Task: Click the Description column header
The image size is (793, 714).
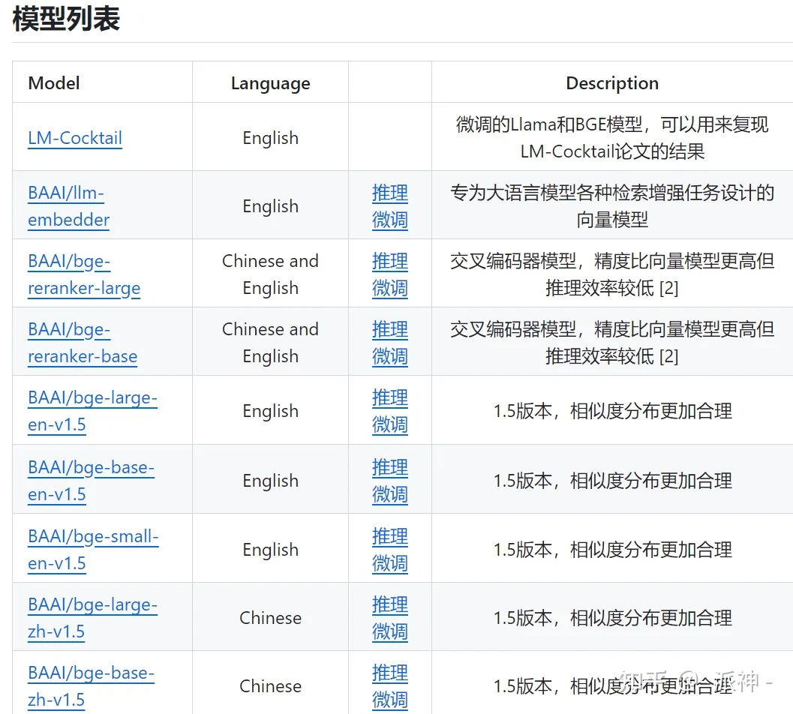Action: click(612, 83)
